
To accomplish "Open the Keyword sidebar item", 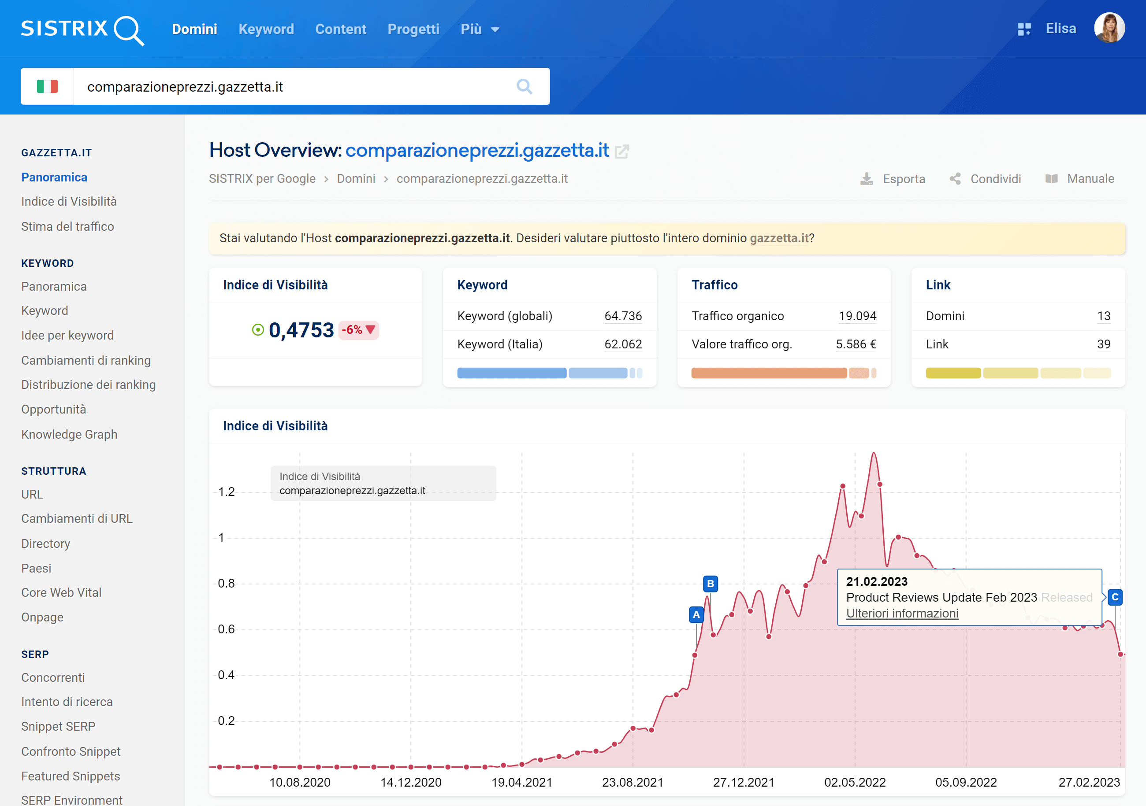I will click(x=45, y=311).
